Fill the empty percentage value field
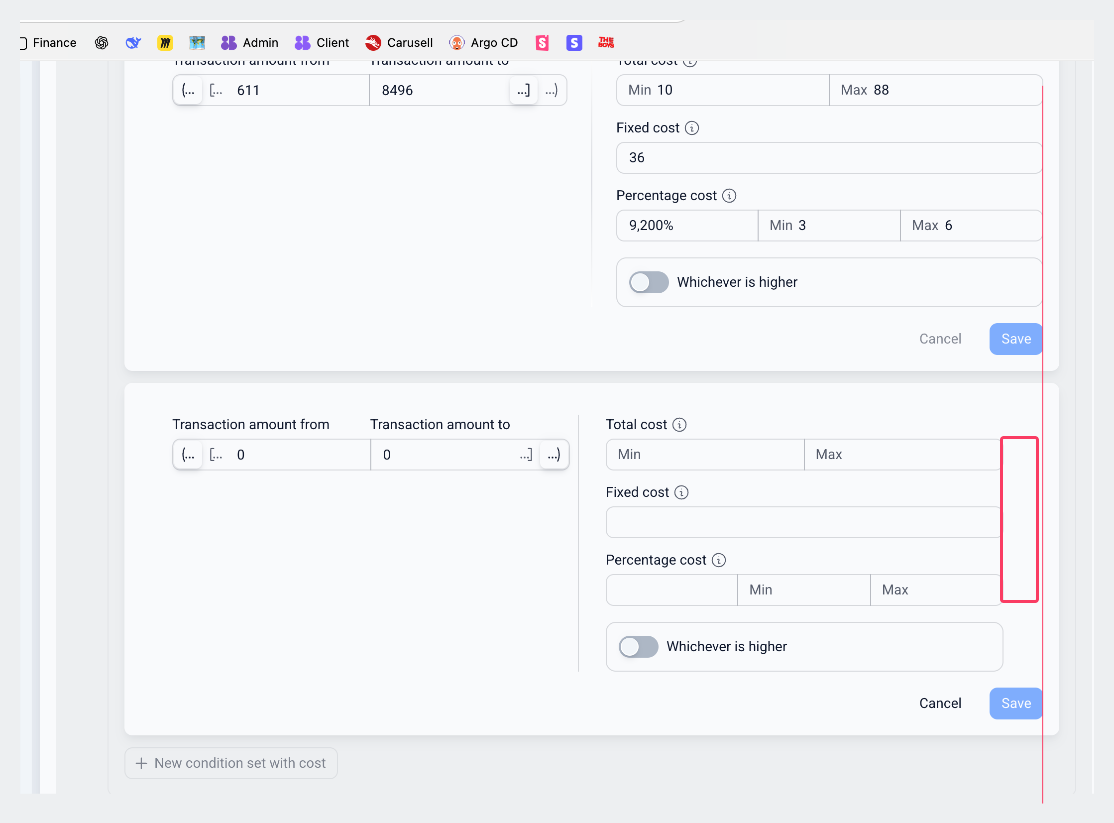This screenshot has width=1114, height=823. (x=672, y=590)
